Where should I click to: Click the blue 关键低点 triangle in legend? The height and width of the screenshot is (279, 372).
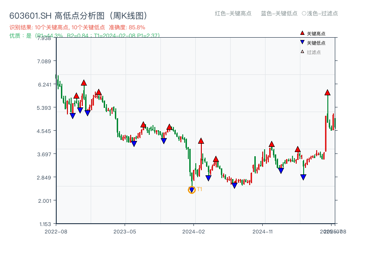(302, 42)
